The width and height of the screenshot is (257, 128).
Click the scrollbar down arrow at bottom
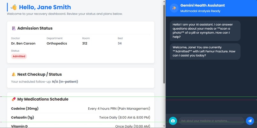[164, 126]
